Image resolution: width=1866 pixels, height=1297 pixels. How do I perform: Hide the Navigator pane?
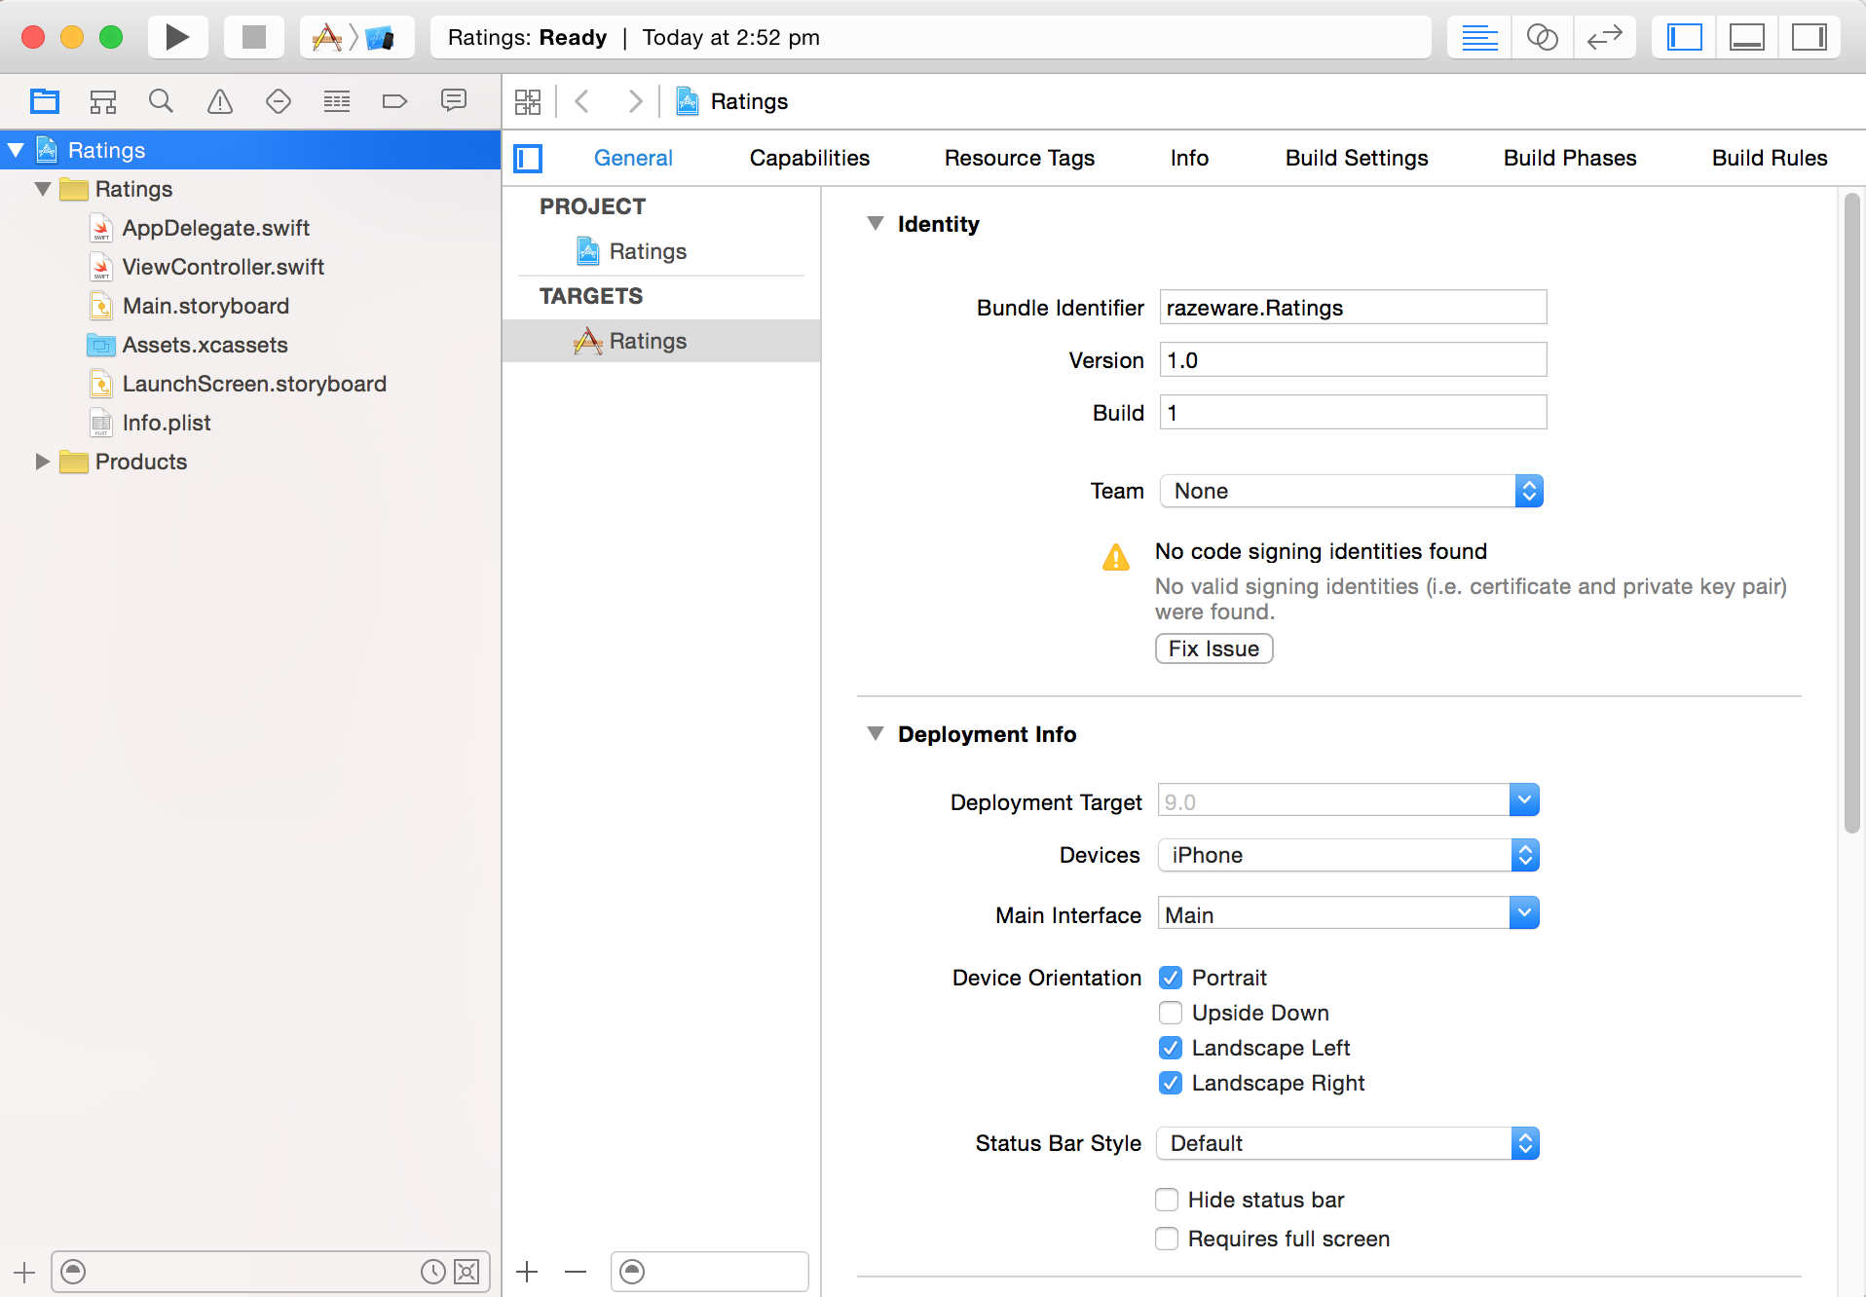[1684, 37]
